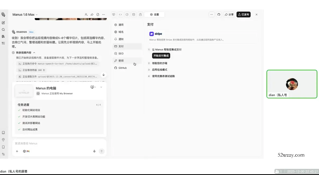Click the new task compose icon in sidebar
This screenshot has width=319, height=175.
pos(3,23)
